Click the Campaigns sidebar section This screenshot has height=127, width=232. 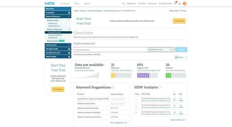pyautogui.click(x=58, y=13)
